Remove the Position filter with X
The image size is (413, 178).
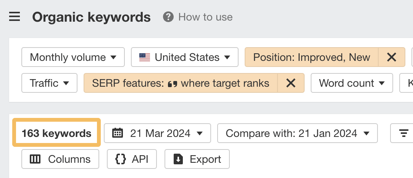point(391,57)
